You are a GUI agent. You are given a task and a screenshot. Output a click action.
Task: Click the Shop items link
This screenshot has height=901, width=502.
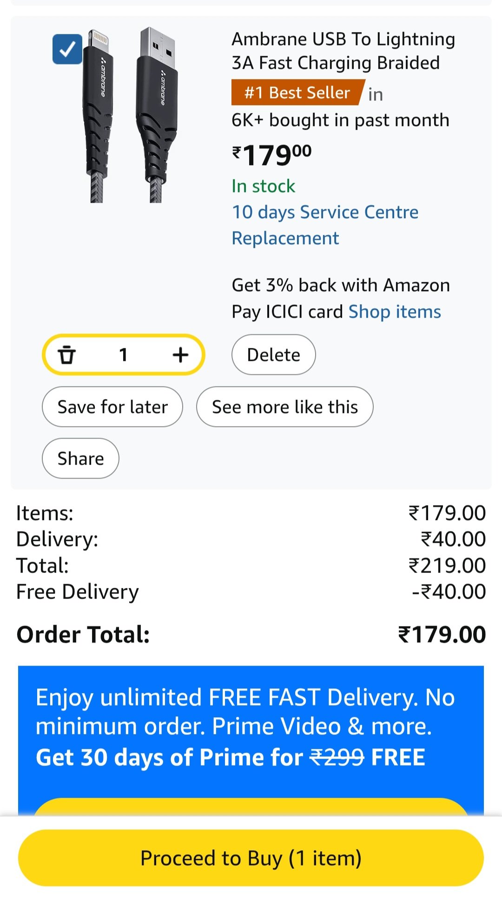pyautogui.click(x=395, y=311)
